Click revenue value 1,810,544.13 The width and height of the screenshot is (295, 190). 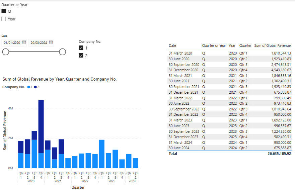pos(281,53)
